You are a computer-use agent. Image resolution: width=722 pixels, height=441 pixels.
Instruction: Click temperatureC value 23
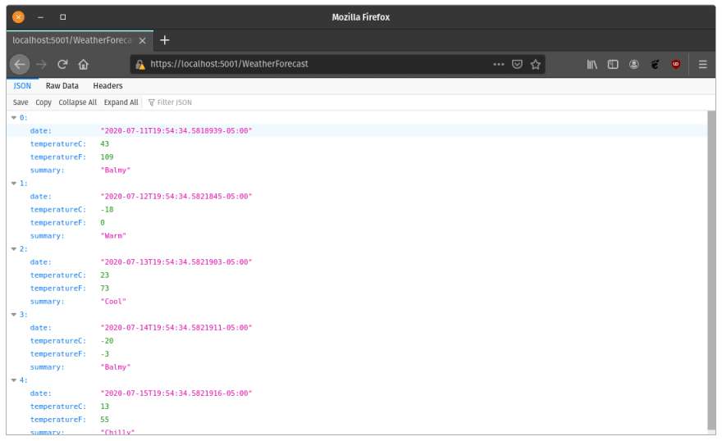pos(105,275)
